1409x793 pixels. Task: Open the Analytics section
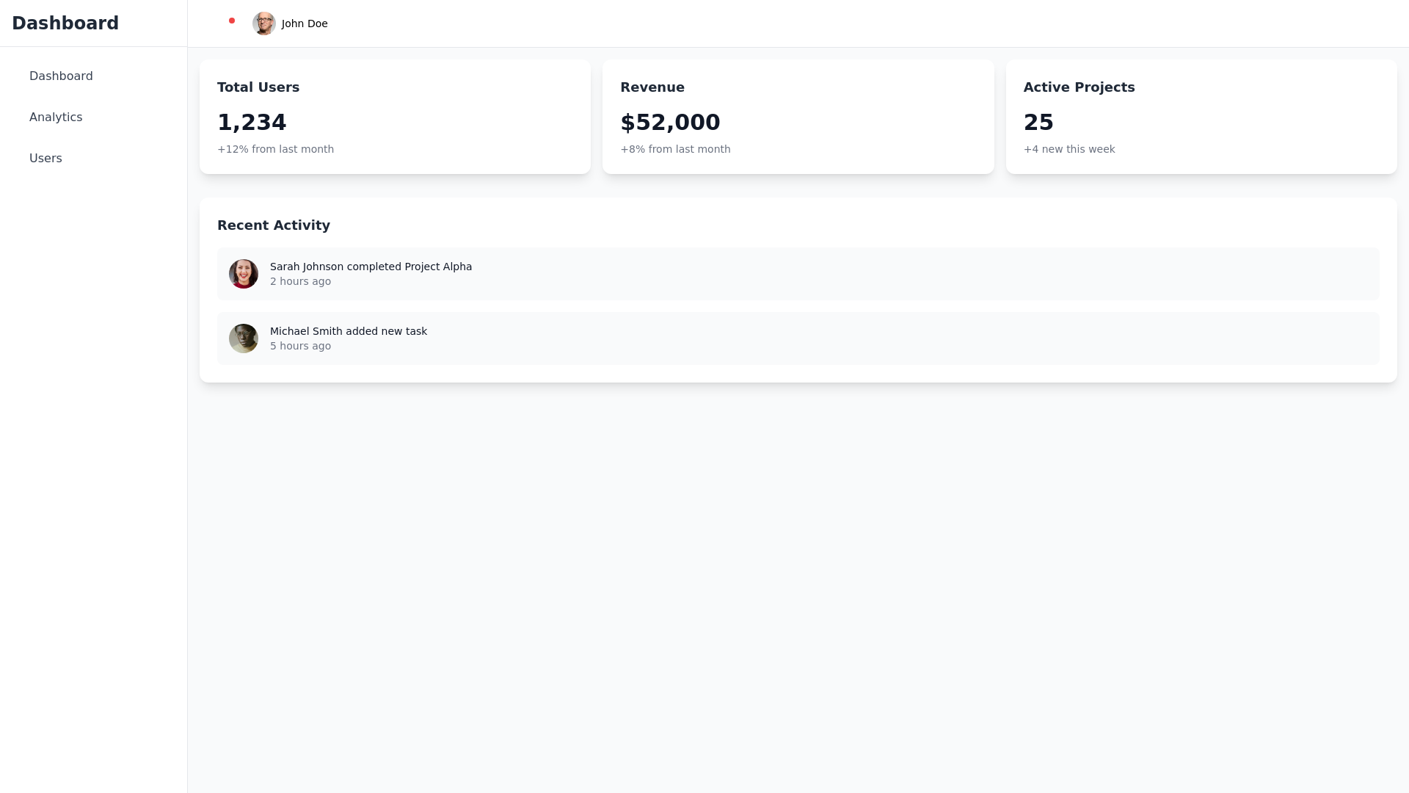point(56,117)
